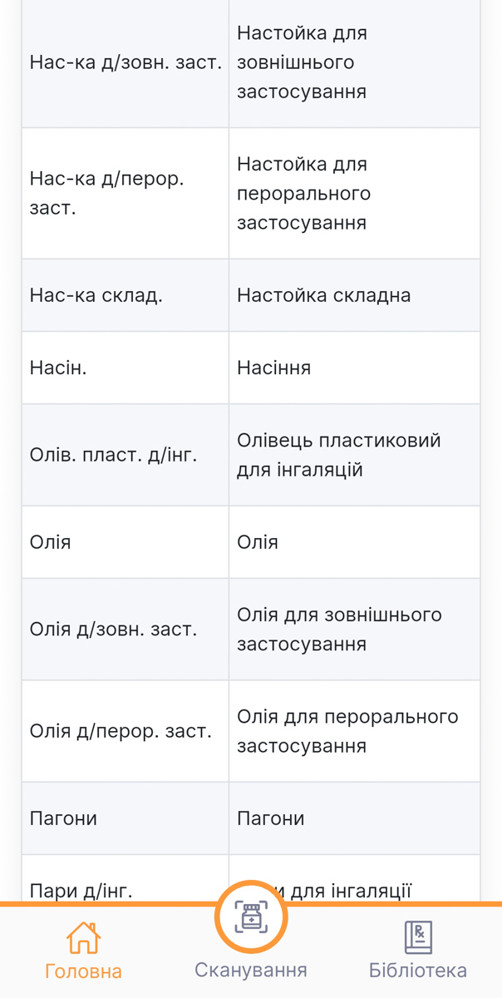Screen dimensions: 502x998
Task: Switch to the Сканування tab label
Action: click(251, 970)
